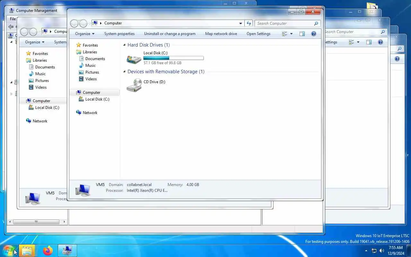The height and width of the screenshot is (257, 411).
Task: Select Documents in the front sidebar
Action: click(x=95, y=59)
